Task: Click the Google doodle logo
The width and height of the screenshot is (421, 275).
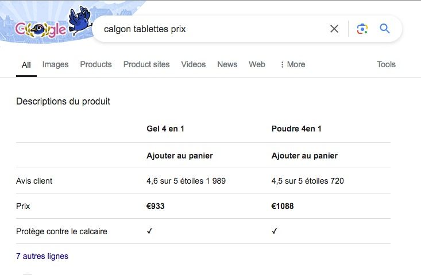Action: (40, 30)
